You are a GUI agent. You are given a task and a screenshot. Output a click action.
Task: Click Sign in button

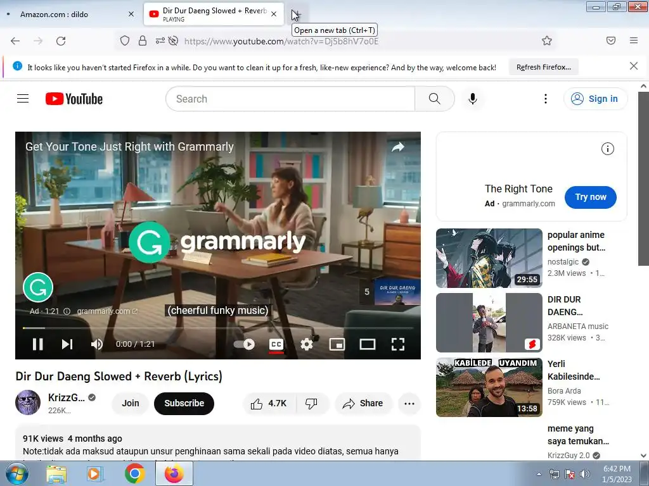click(x=595, y=99)
